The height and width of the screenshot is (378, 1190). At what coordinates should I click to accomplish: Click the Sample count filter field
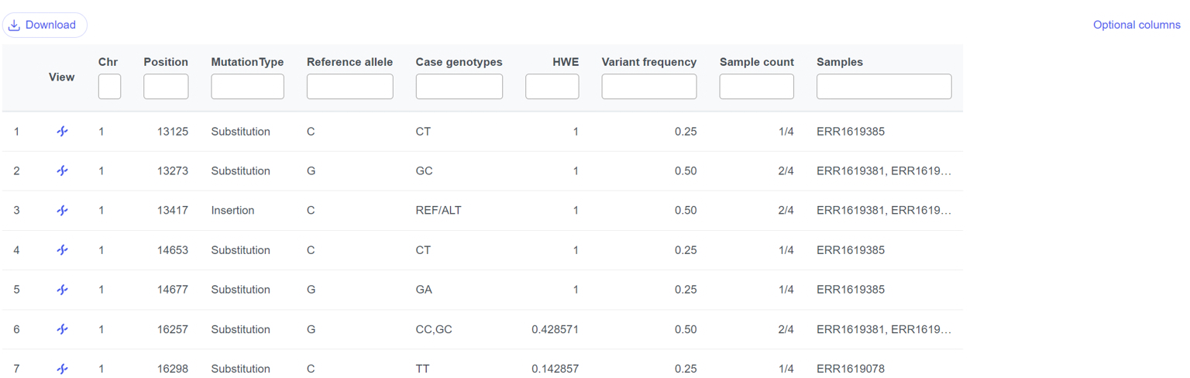[x=756, y=87]
